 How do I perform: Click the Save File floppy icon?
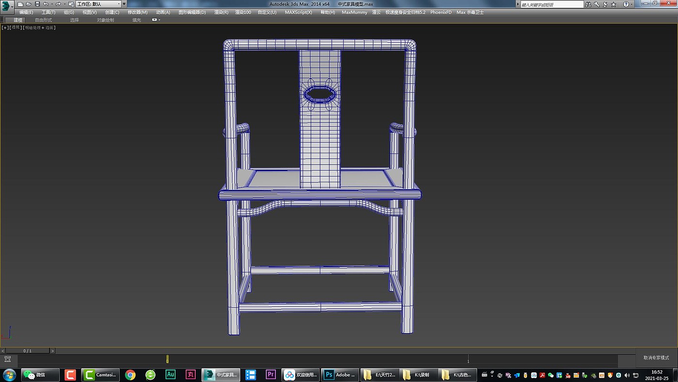pyautogui.click(x=37, y=4)
